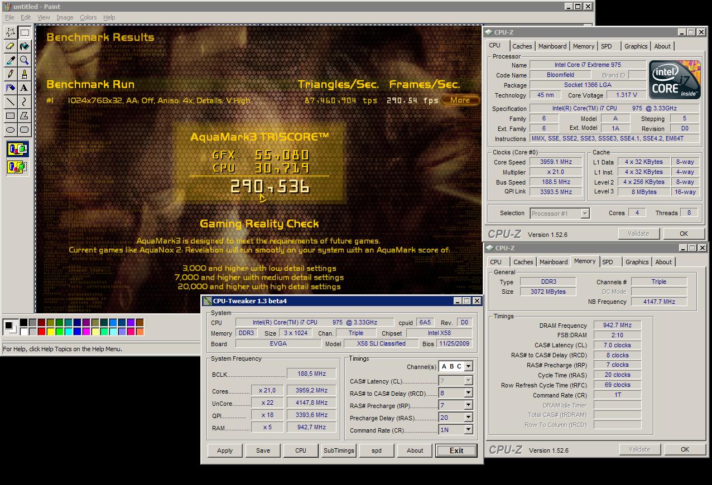Select the rectangular Select tool in Paint
Screen dimensions: 712x485
coord(25,32)
